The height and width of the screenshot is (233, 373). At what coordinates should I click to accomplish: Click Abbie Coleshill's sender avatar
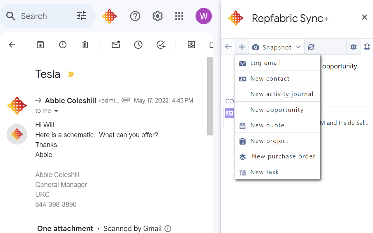coord(17,105)
